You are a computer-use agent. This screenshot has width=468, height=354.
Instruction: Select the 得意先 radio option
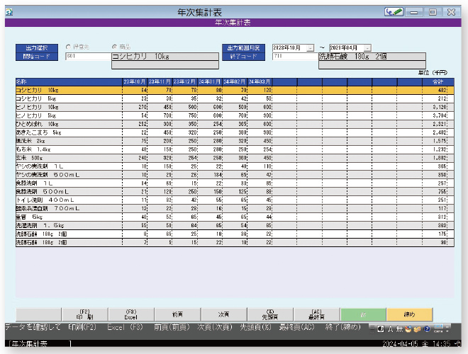click(69, 46)
